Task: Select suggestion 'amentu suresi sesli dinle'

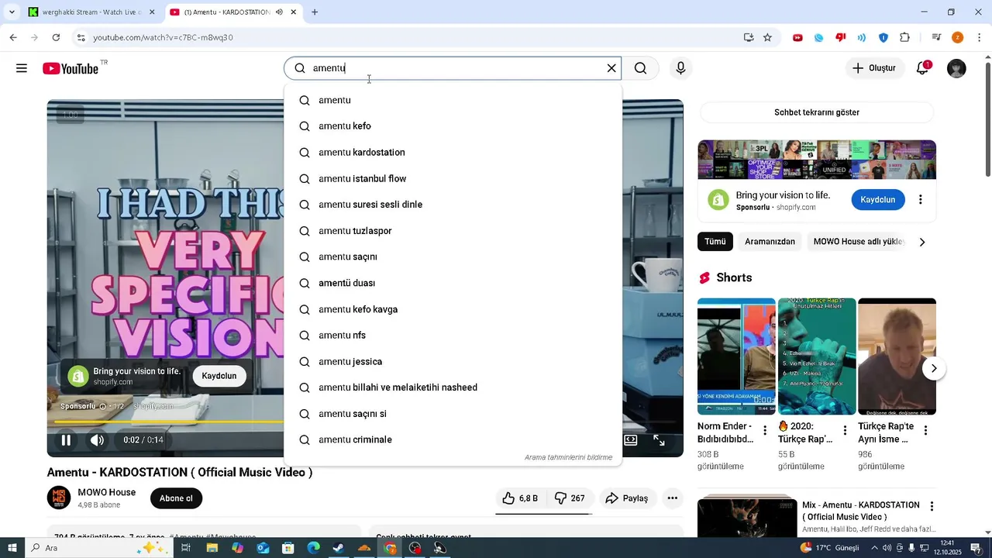Action: (x=453, y=205)
